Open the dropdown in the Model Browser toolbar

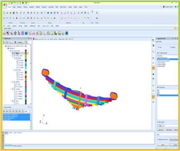pos(21,42)
